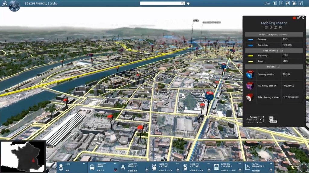
Task: Click the Tramway blue color swatch
Action: [x=251, y=45]
